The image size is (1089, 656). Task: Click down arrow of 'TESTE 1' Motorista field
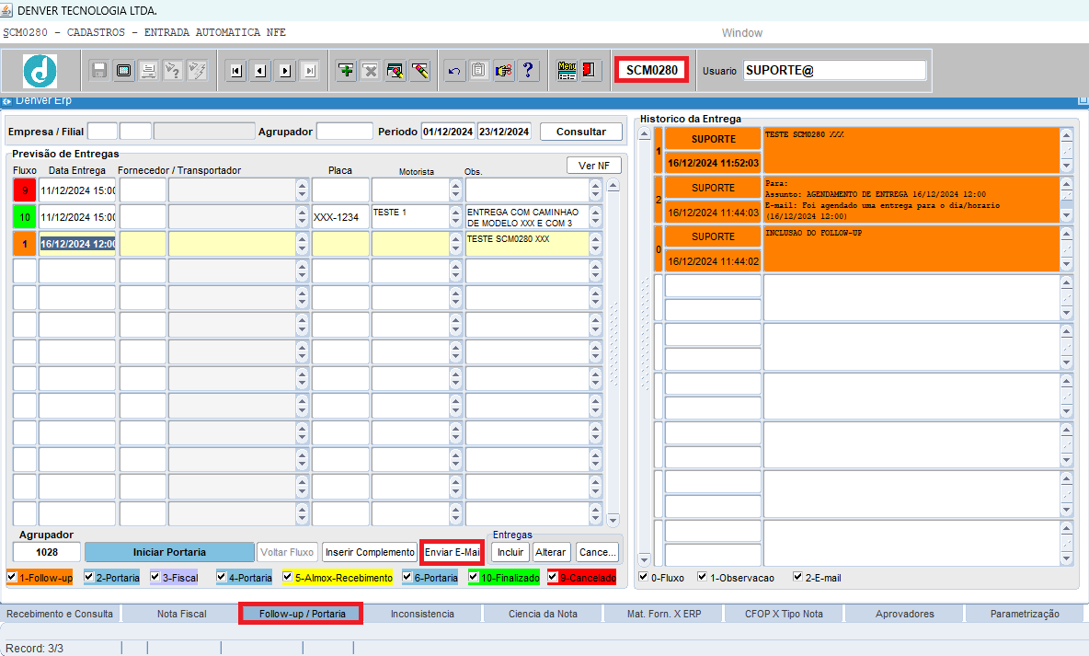coord(455,223)
